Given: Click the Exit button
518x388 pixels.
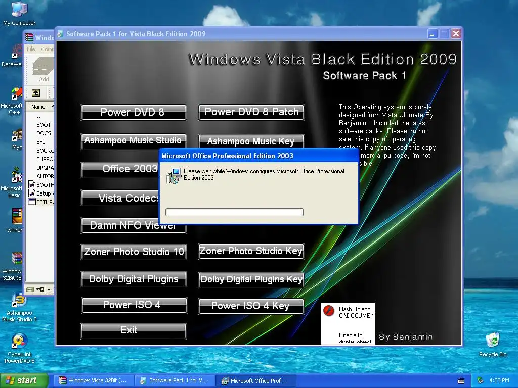Looking at the screenshot, I should 134,330.
